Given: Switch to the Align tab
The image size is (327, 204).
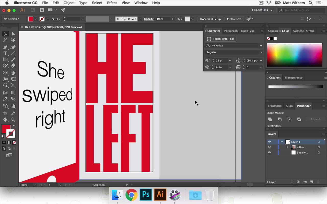Looking at the screenshot, I should pyautogui.click(x=289, y=106).
